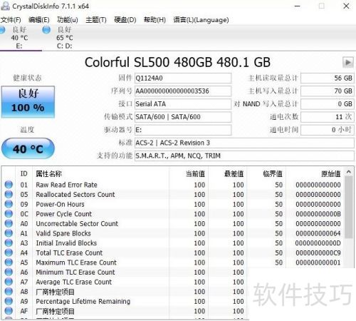Image resolution: width=356 pixels, height=321 pixels.
Task: Click power-on hours value 0 小时
Action: 328,130
